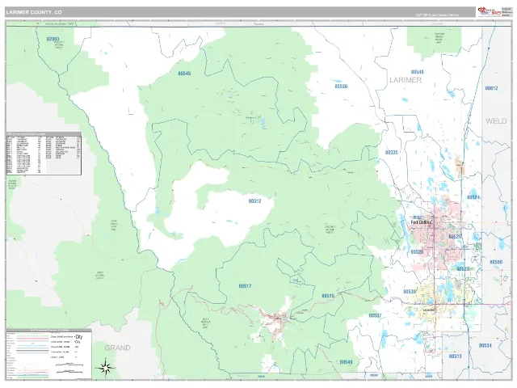Screen dimensions: 517x388
Task: Select the 80535 ZIP code label
Action: tap(391, 153)
